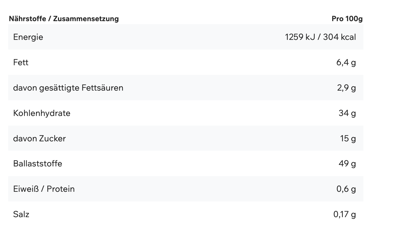Select the Ballaststoffe row label
This screenshot has height=241, width=409.
pos(38,164)
